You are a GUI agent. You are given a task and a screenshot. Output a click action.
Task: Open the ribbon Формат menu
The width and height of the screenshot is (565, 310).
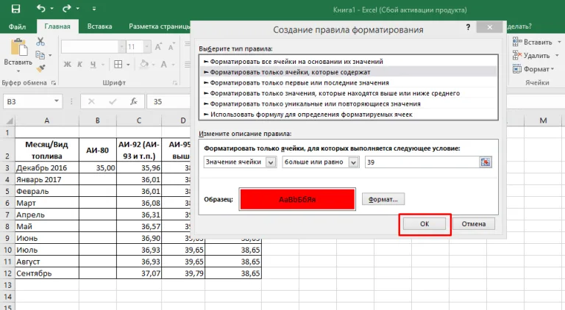[533, 69]
